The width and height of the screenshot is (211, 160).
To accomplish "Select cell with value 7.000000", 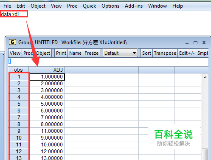I will tap(47, 118).
